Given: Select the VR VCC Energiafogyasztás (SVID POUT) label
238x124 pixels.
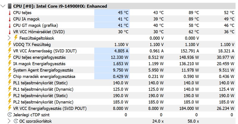Looking at the screenshot, I should pyautogui.click(x=50, y=108).
